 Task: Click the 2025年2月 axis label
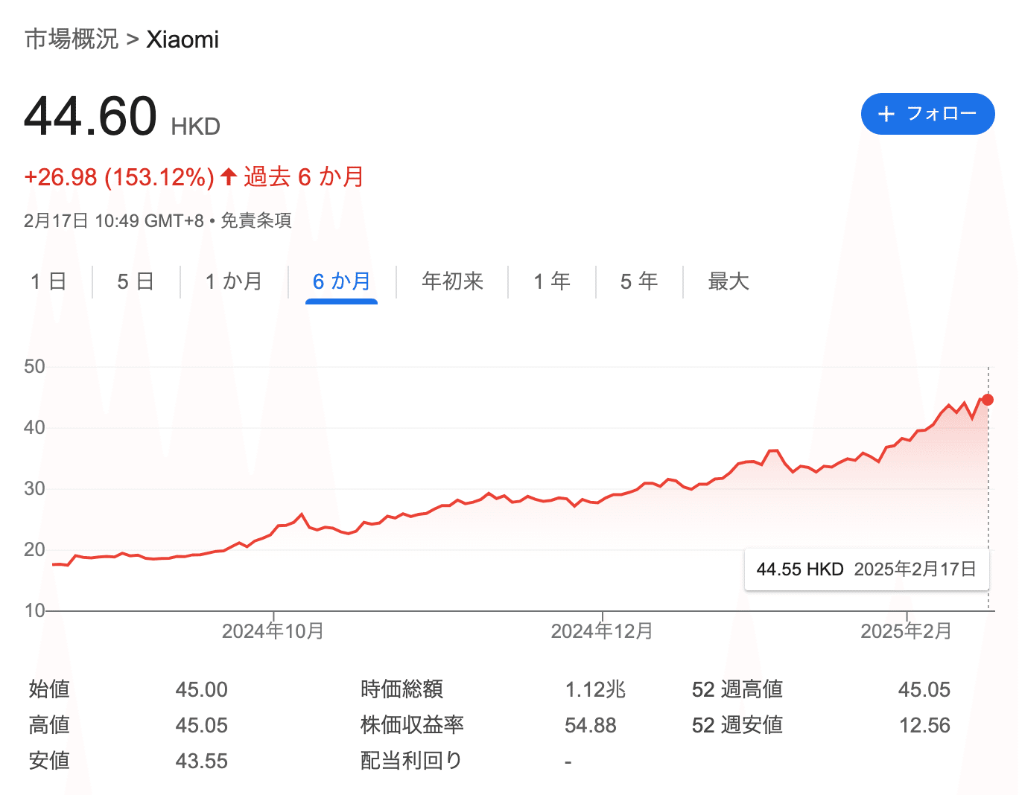coord(907,631)
